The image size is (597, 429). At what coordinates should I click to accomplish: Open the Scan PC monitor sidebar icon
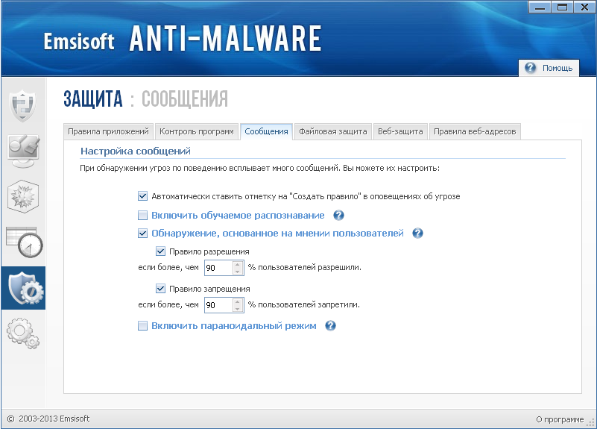point(24,151)
